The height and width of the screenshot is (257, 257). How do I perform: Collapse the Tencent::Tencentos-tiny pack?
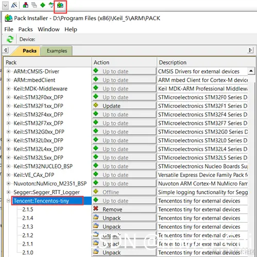click(x=8, y=201)
